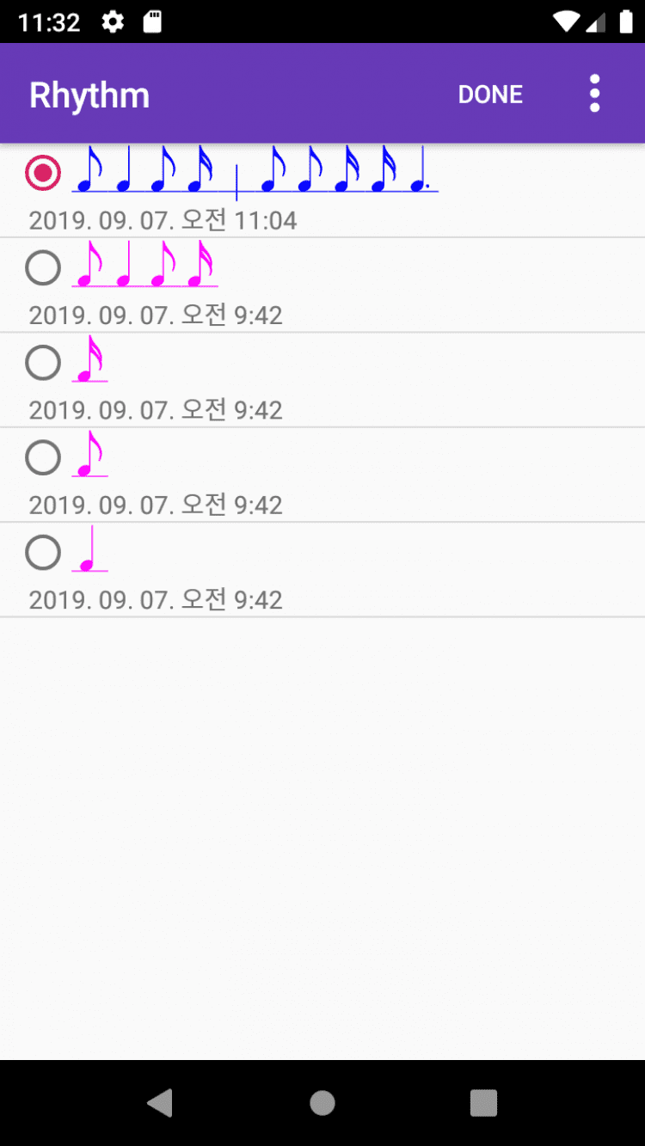Tap the Rhythm title in app bar

point(89,95)
